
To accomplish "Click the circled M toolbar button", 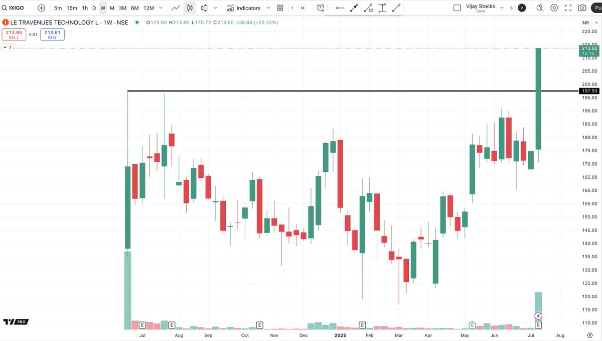I will pos(303,8).
